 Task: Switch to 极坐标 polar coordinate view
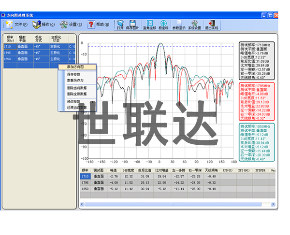(163, 25)
